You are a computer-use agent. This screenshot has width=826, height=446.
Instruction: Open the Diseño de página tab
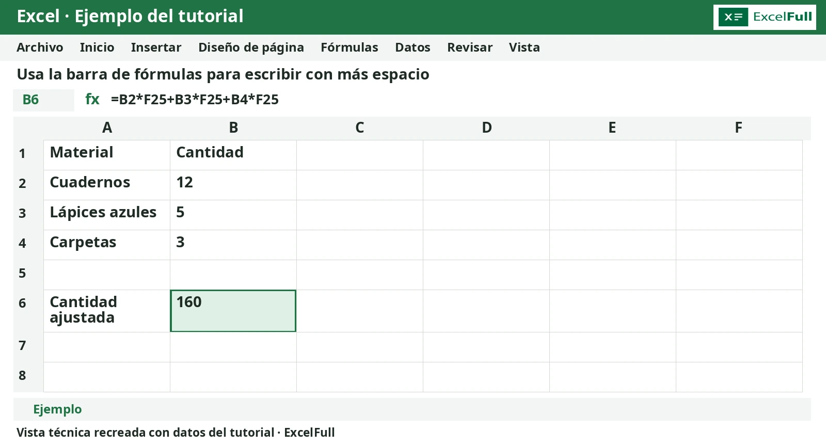(251, 47)
